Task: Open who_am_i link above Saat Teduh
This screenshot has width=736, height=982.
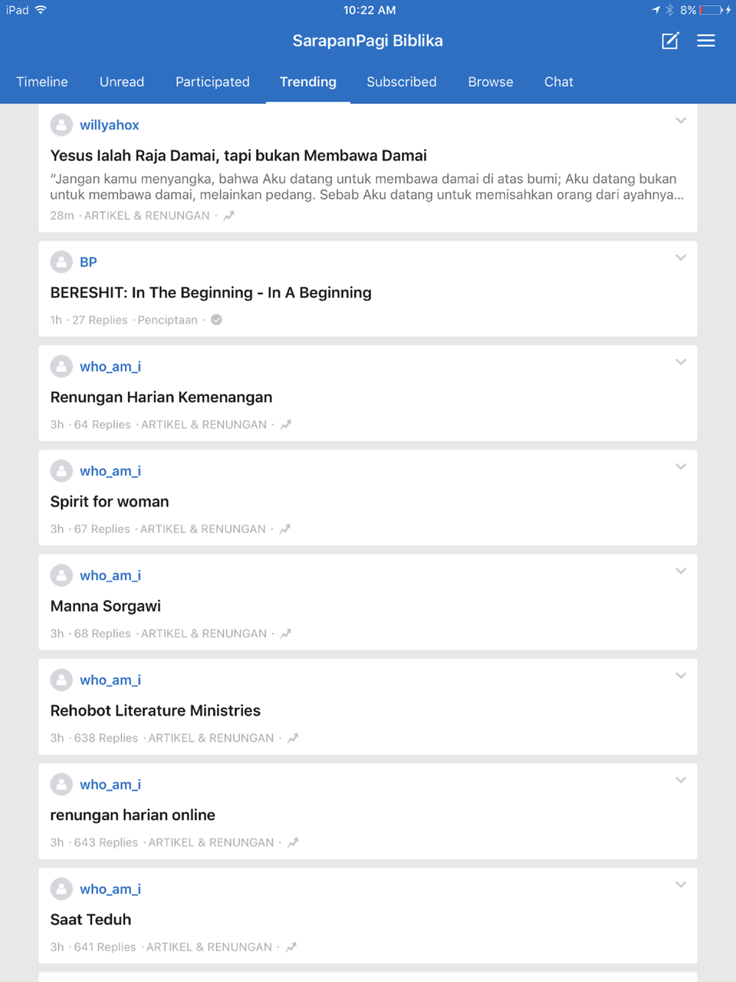Action: [x=110, y=889]
